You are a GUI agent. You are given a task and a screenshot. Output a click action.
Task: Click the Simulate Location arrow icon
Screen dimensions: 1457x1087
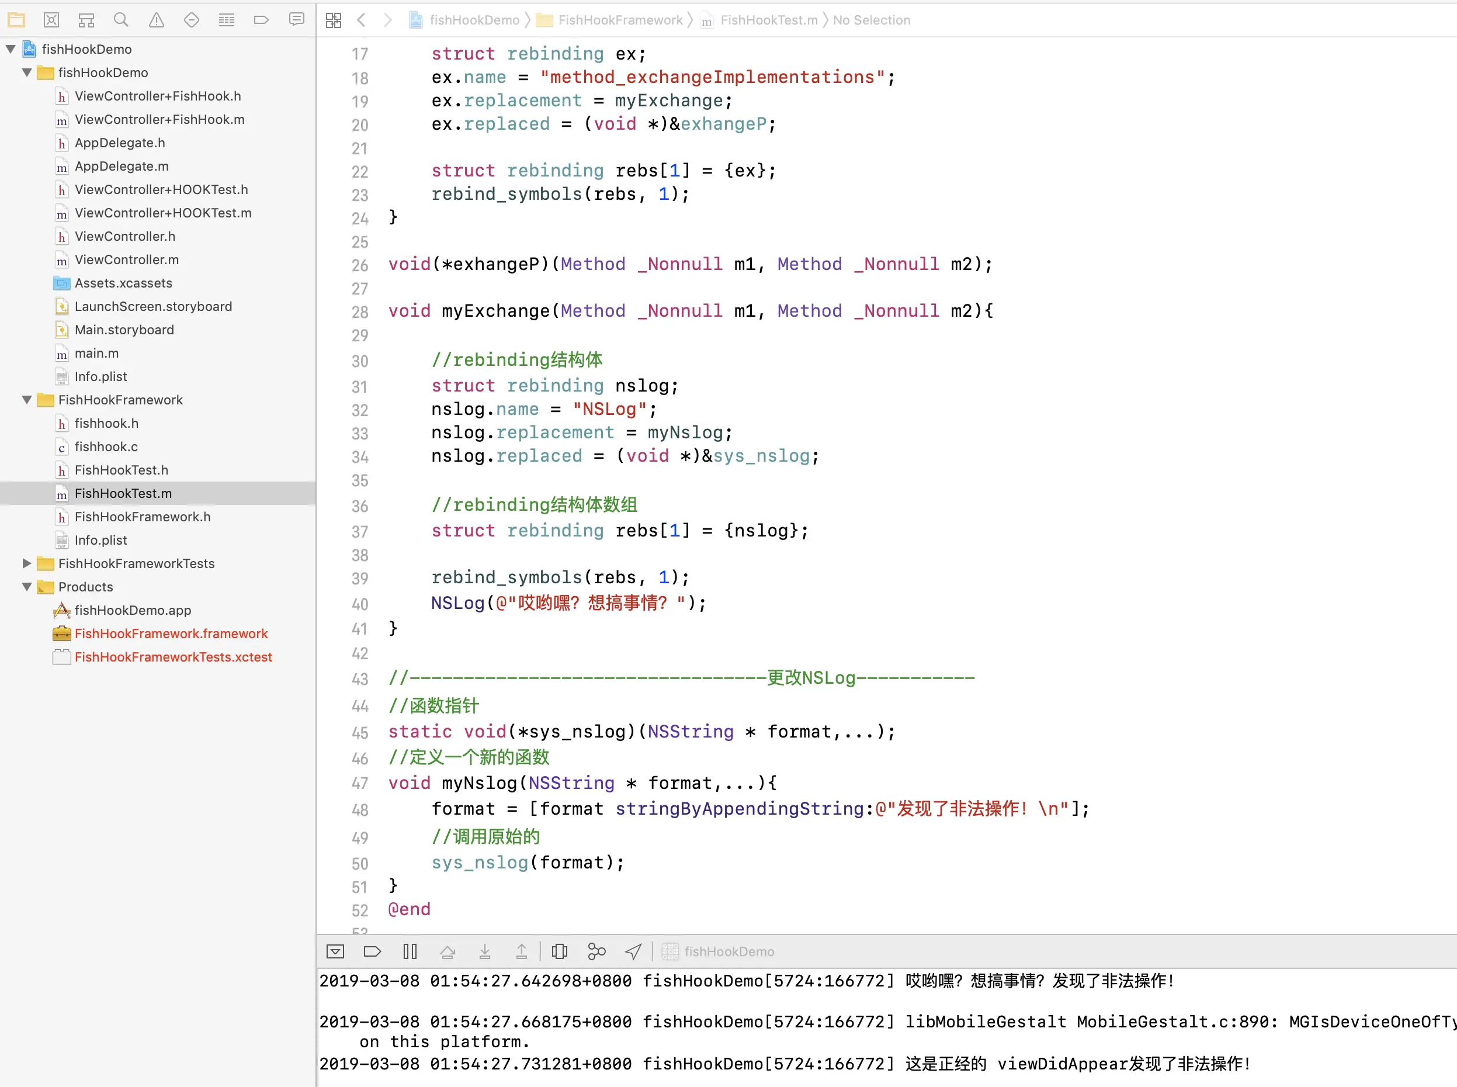[633, 951]
